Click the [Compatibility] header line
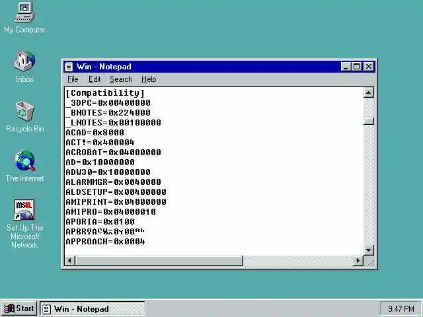The height and width of the screenshot is (317, 423). [x=105, y=93]
